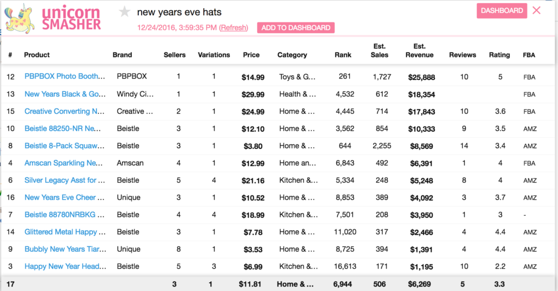This screenshot has width=558, height=291.
Task: Click the Unicorn Smasher logo
Action: (x=53, y=19)
